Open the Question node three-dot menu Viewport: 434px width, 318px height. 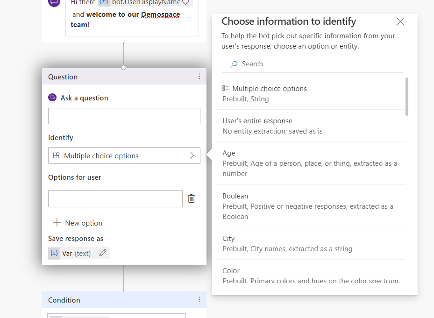[199, 77]
